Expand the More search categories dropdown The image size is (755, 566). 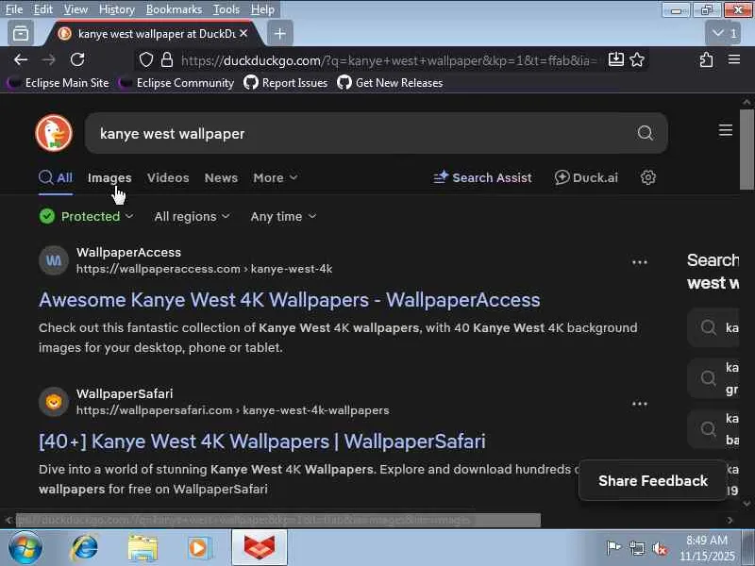click(x=276, y=177)
